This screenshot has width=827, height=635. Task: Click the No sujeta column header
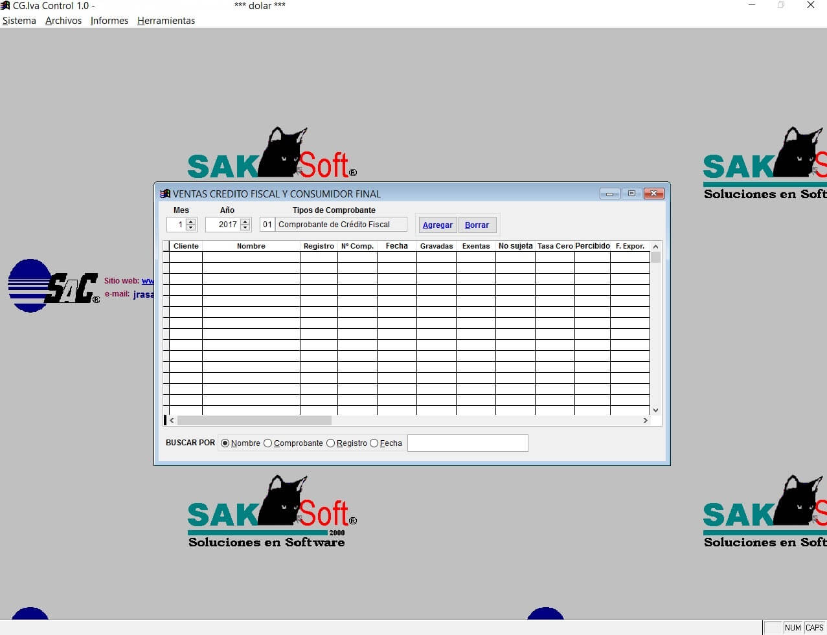[x=515, y=246]
